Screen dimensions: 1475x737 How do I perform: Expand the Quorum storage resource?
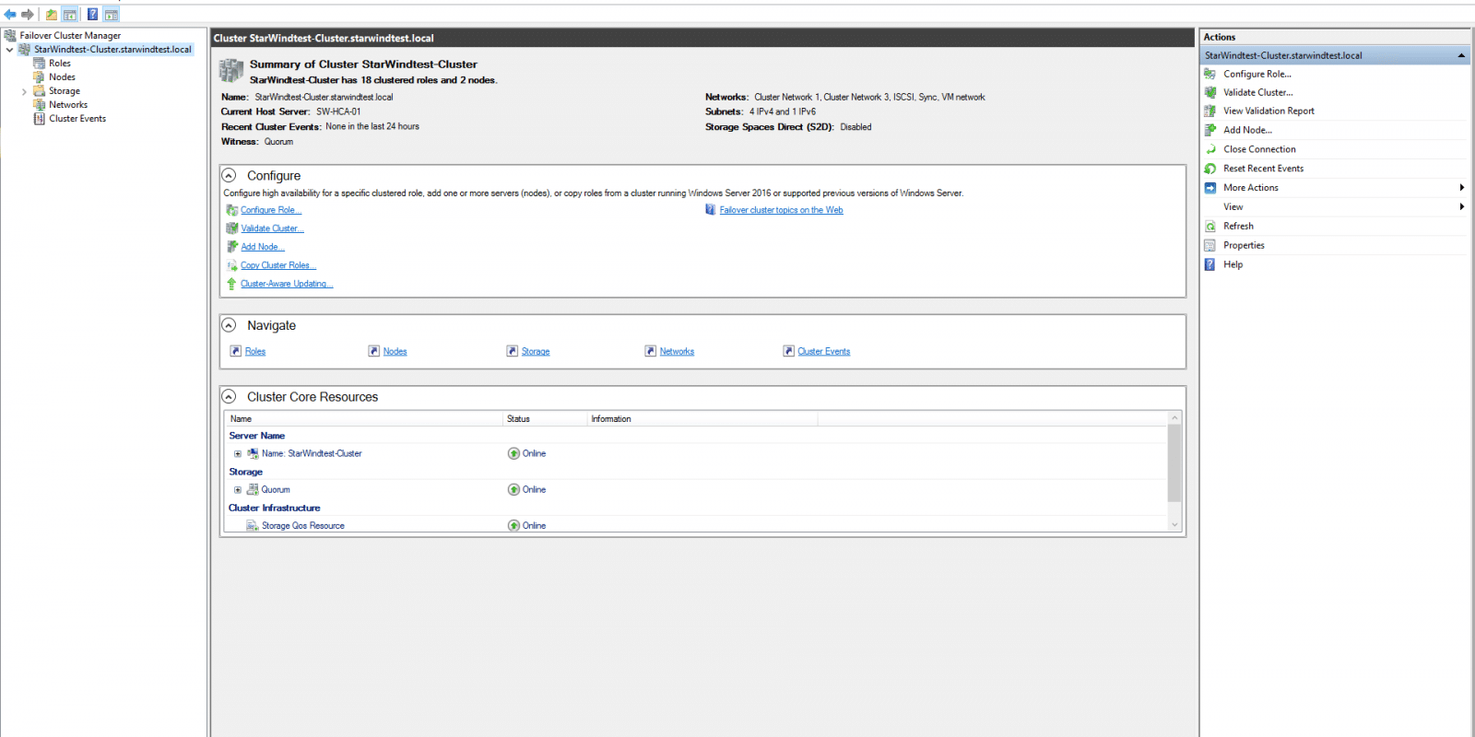click(x=238, y=489)
